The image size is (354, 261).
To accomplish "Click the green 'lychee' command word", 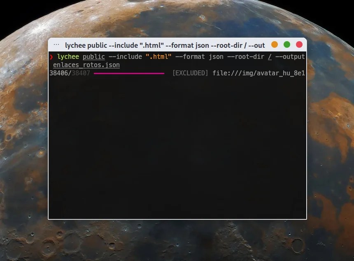I will point(68,57).
